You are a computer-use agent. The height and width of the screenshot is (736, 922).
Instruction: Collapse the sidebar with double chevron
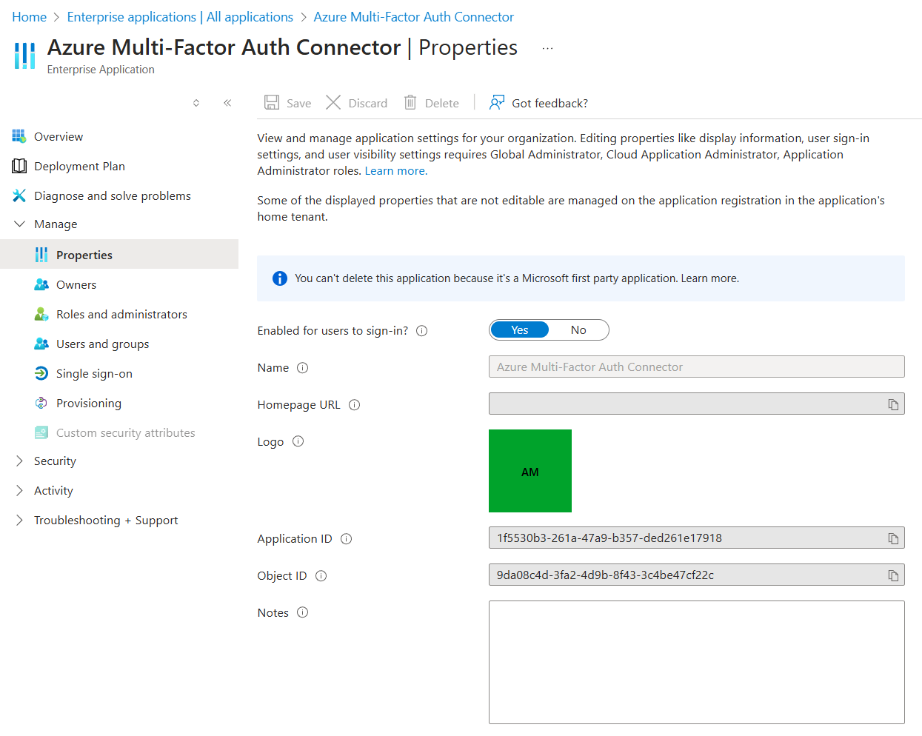click(227, 103)
